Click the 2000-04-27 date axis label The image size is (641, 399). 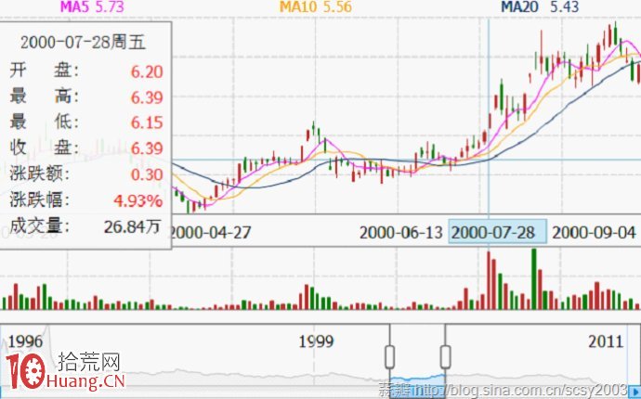(x=210, y=233)
